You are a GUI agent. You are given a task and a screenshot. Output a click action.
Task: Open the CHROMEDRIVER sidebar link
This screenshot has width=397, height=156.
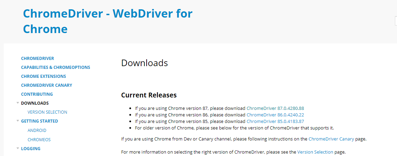point(38,59)
